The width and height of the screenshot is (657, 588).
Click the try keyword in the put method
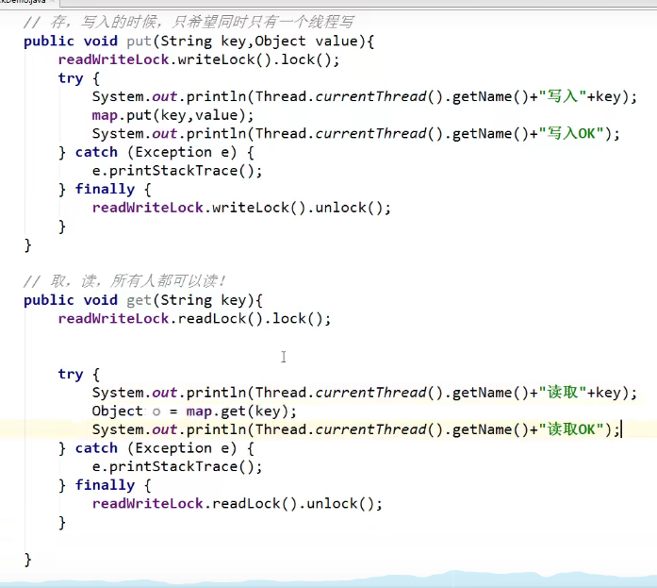(x=71, y=78)
